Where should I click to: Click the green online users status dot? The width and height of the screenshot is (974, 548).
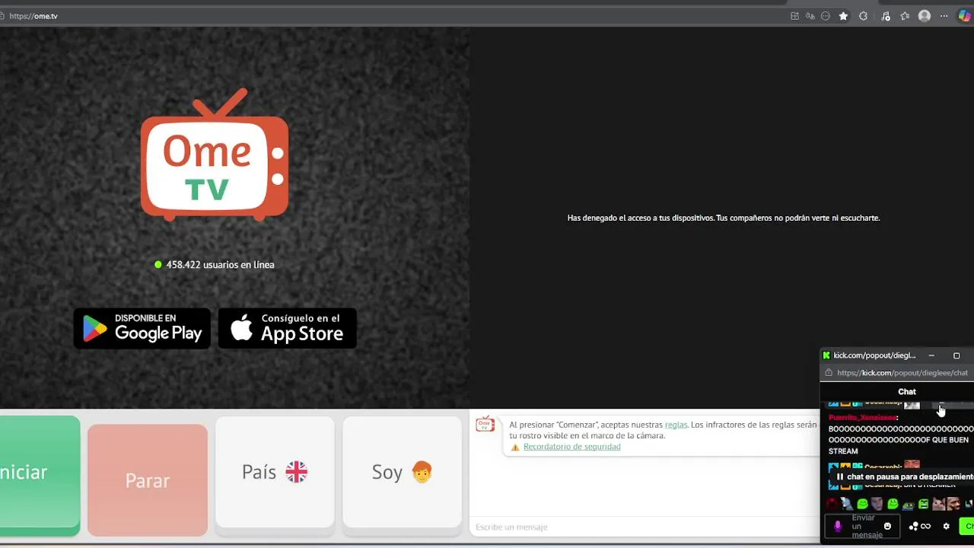[158, 265]
